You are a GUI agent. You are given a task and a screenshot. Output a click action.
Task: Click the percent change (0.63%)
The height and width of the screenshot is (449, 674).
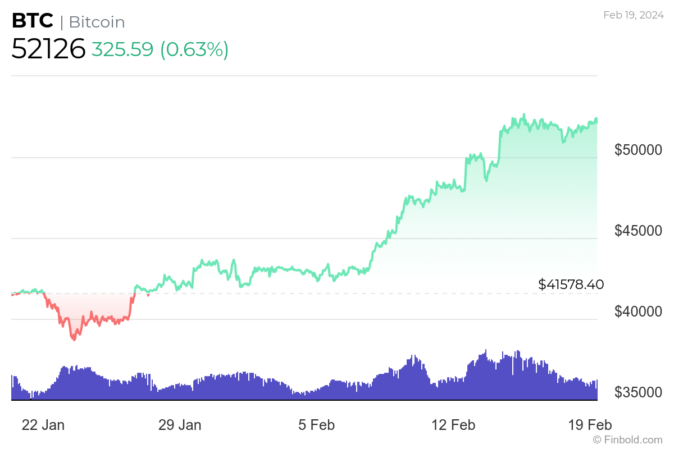[x=194, y=50]
